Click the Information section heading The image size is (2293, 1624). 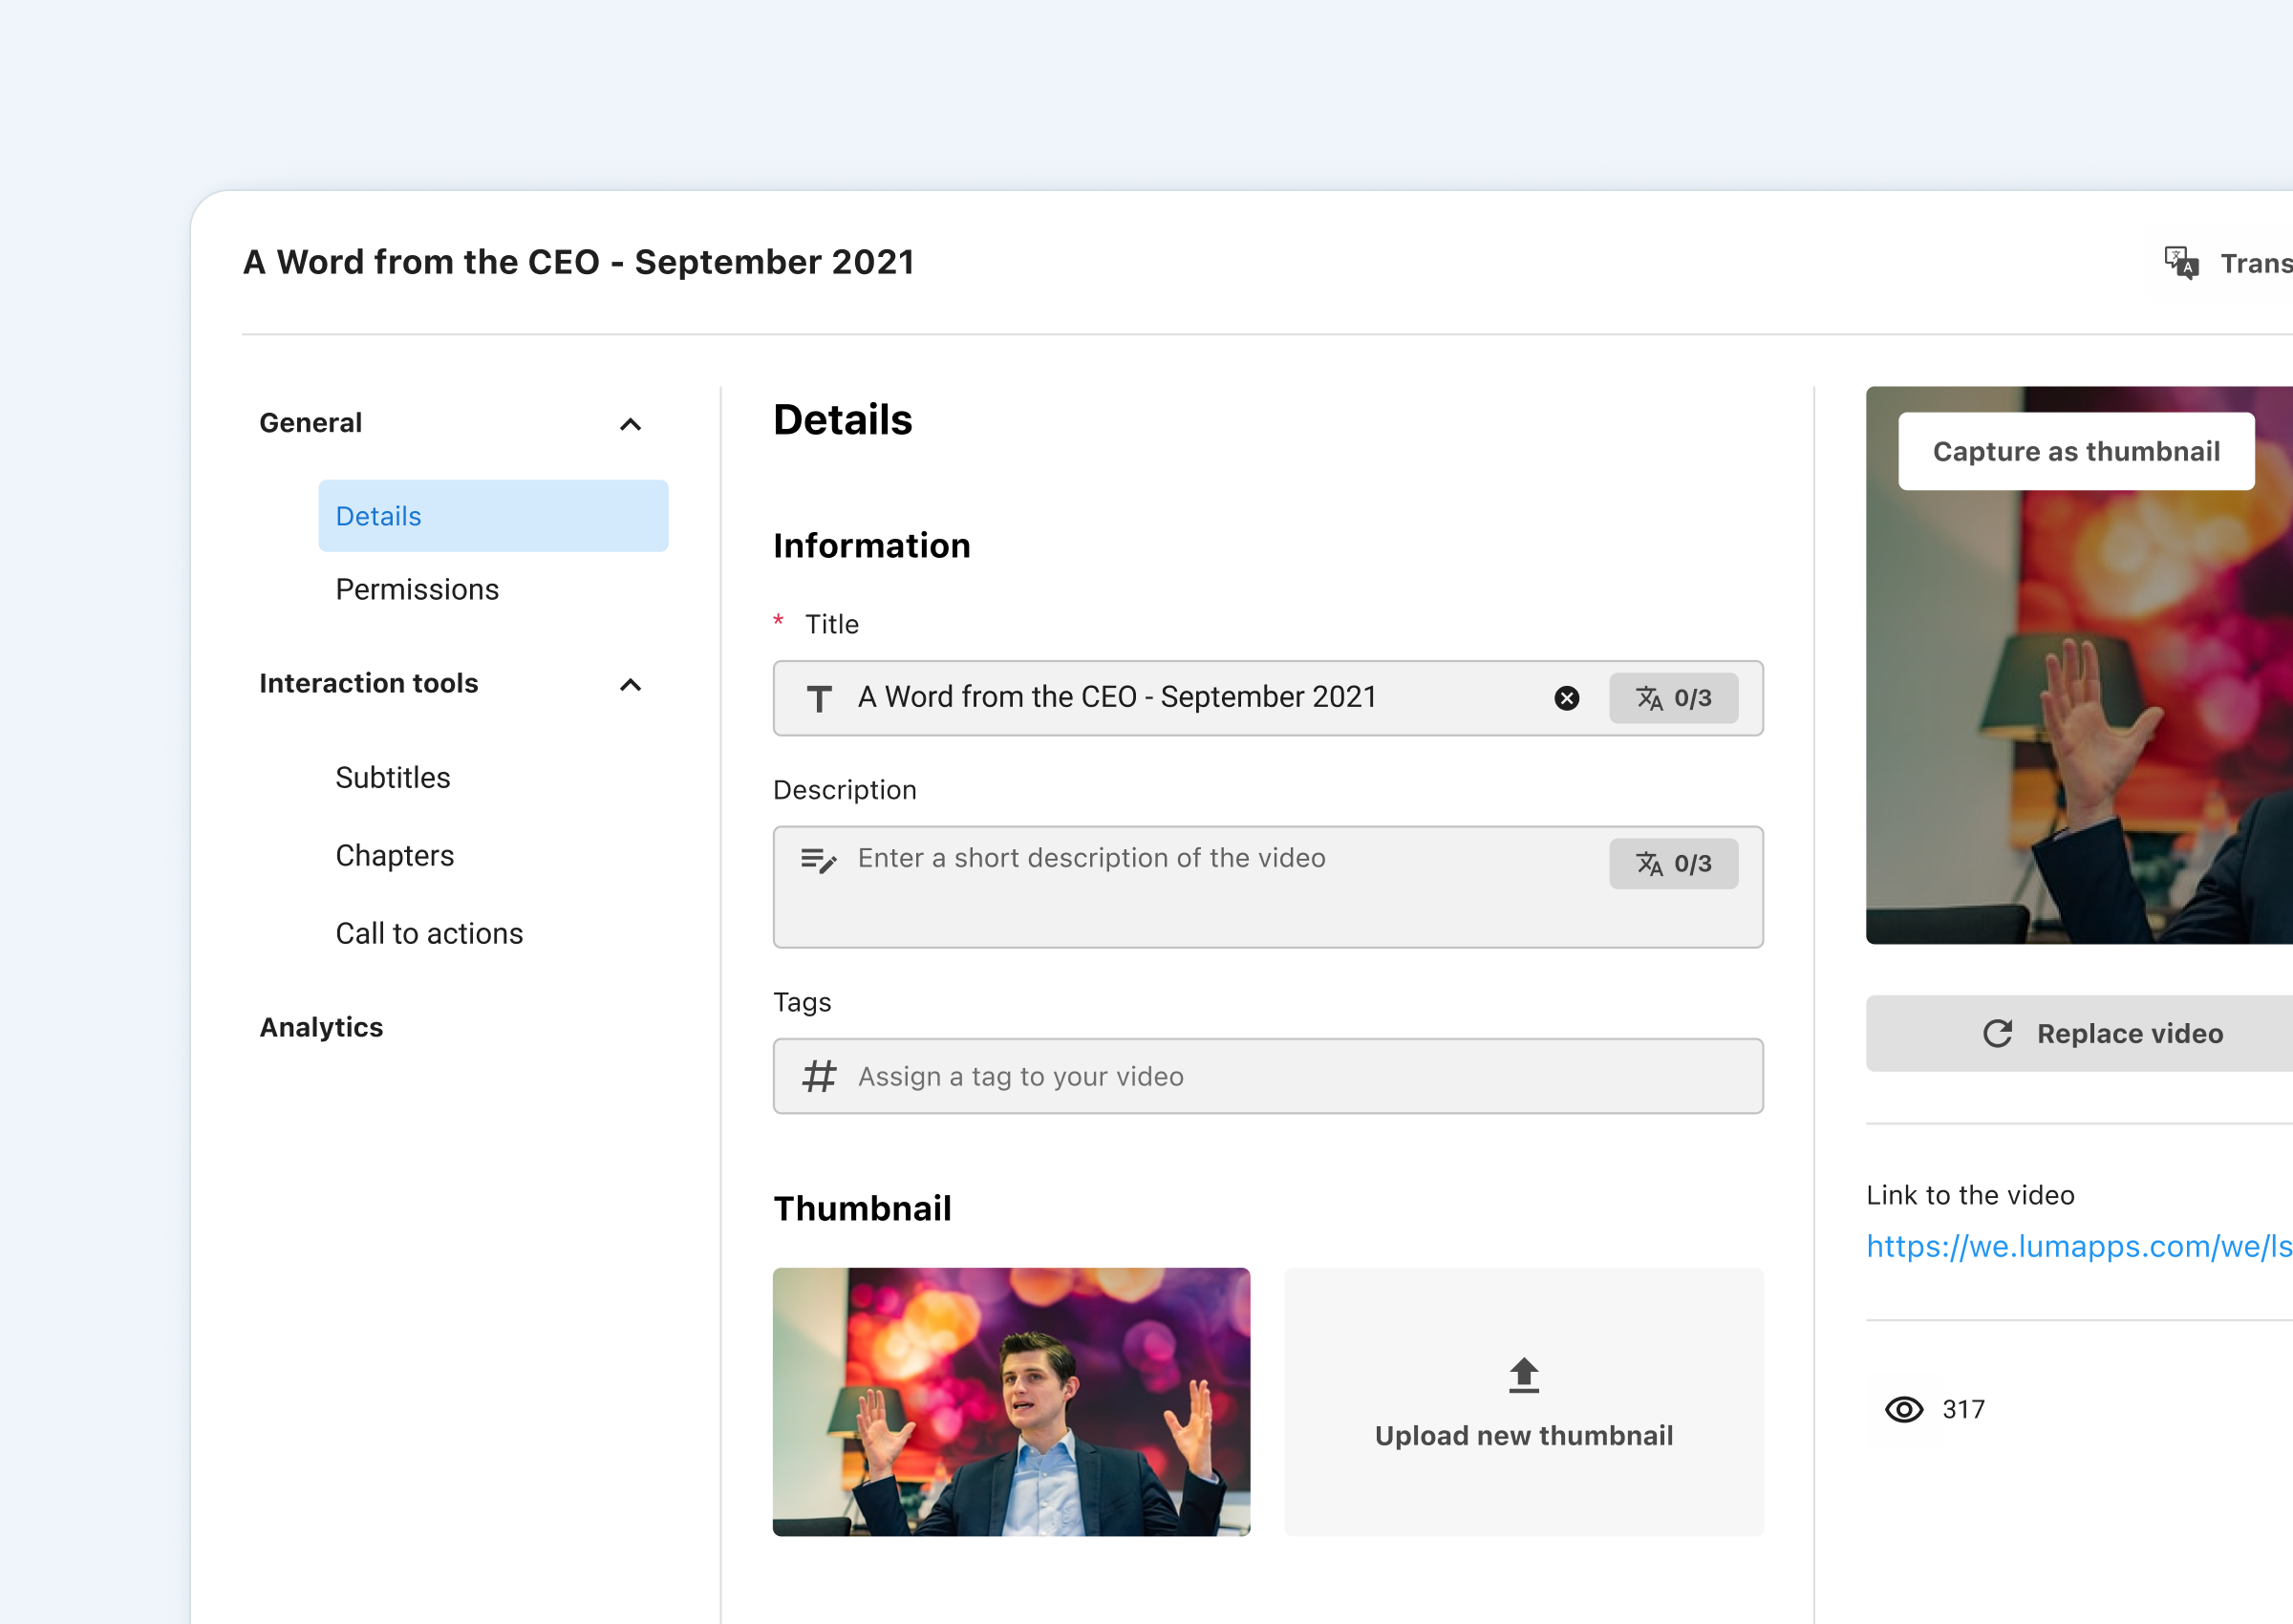[871, 546]
